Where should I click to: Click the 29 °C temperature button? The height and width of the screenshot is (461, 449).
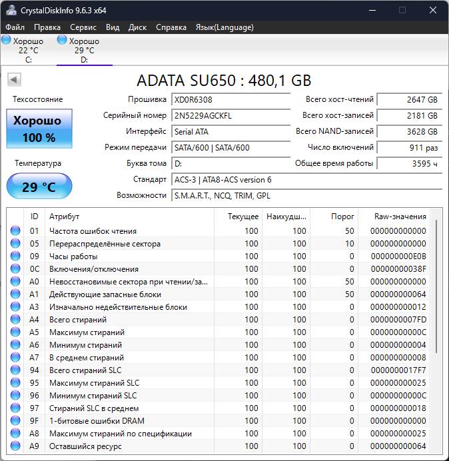tap(39, 187)
